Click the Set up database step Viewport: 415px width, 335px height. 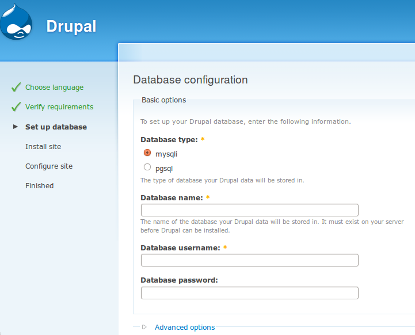(56, 127)
